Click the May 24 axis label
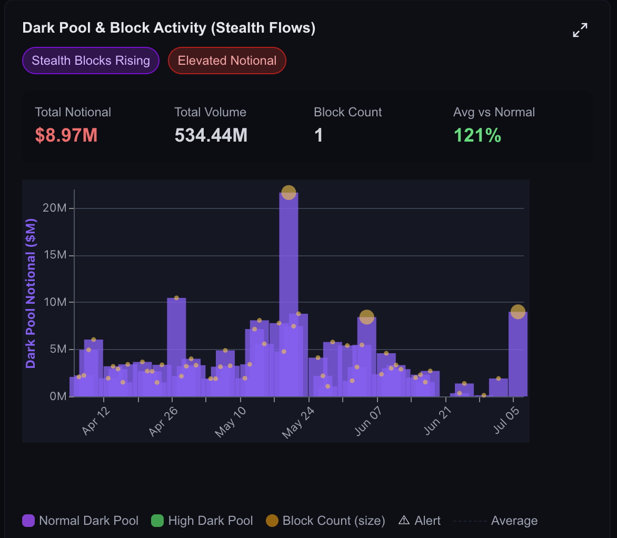This screenshot has height=538, width=617. tap(298, 422)
